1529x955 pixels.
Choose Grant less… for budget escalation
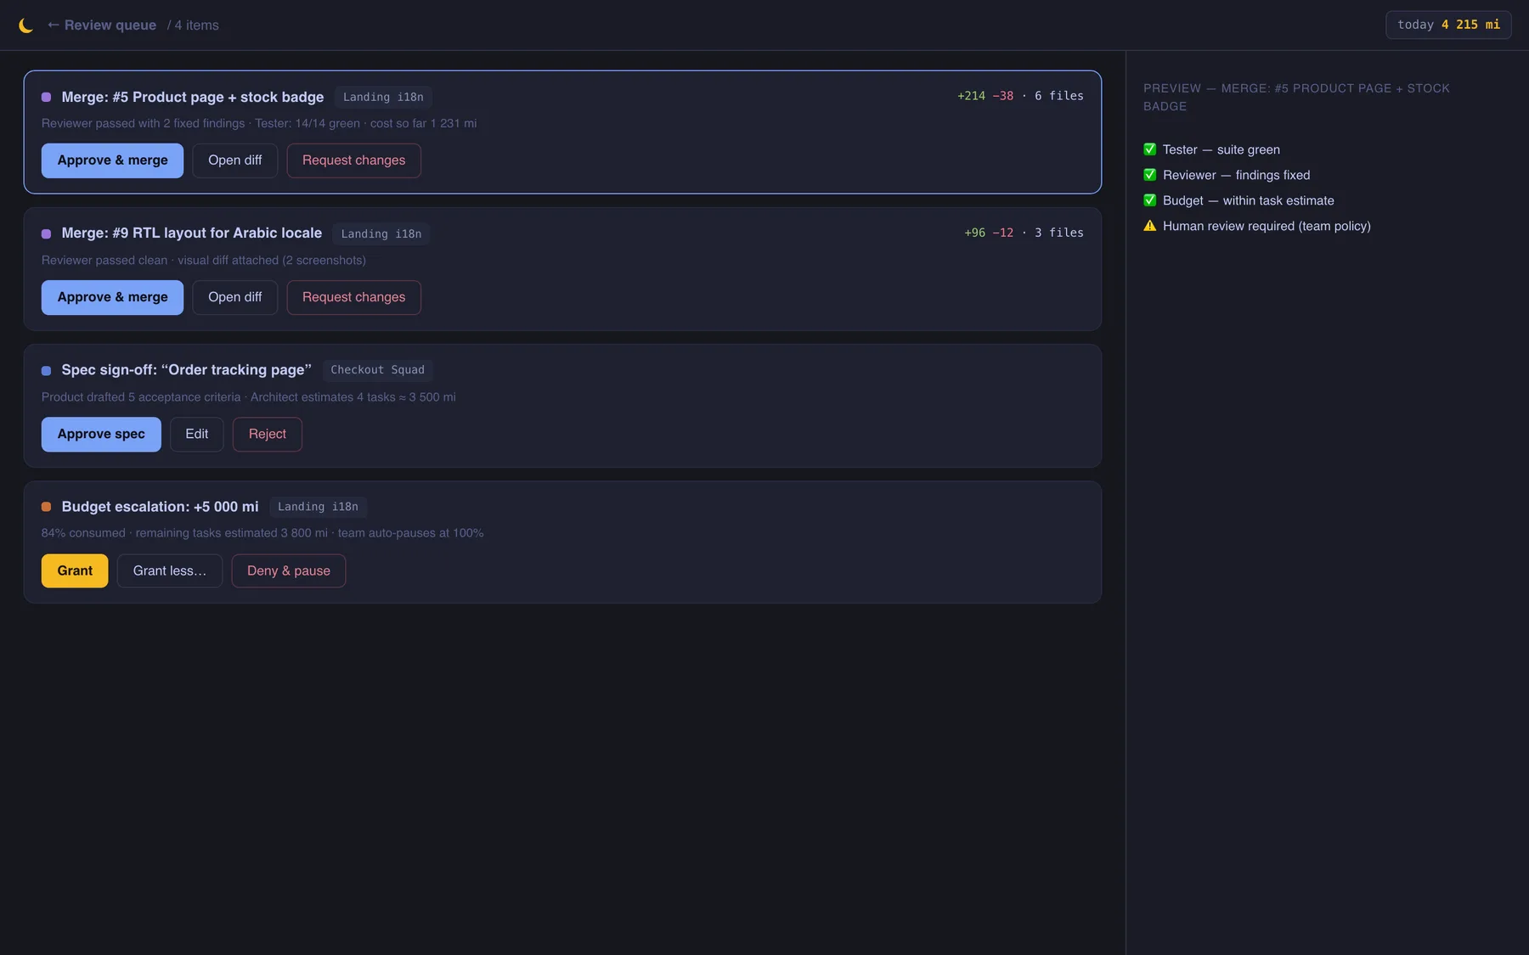170,570
